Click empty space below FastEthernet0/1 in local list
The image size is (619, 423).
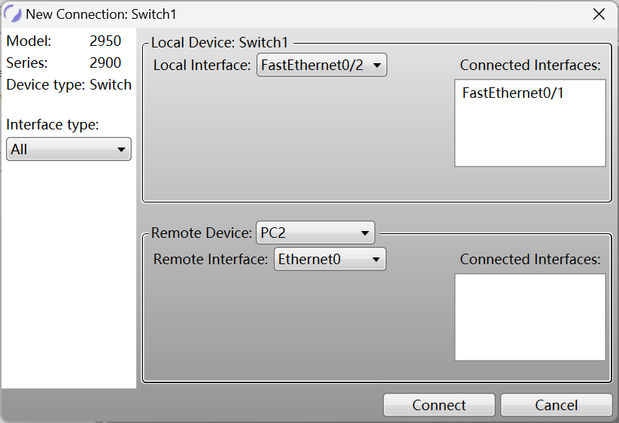(530, 134)
